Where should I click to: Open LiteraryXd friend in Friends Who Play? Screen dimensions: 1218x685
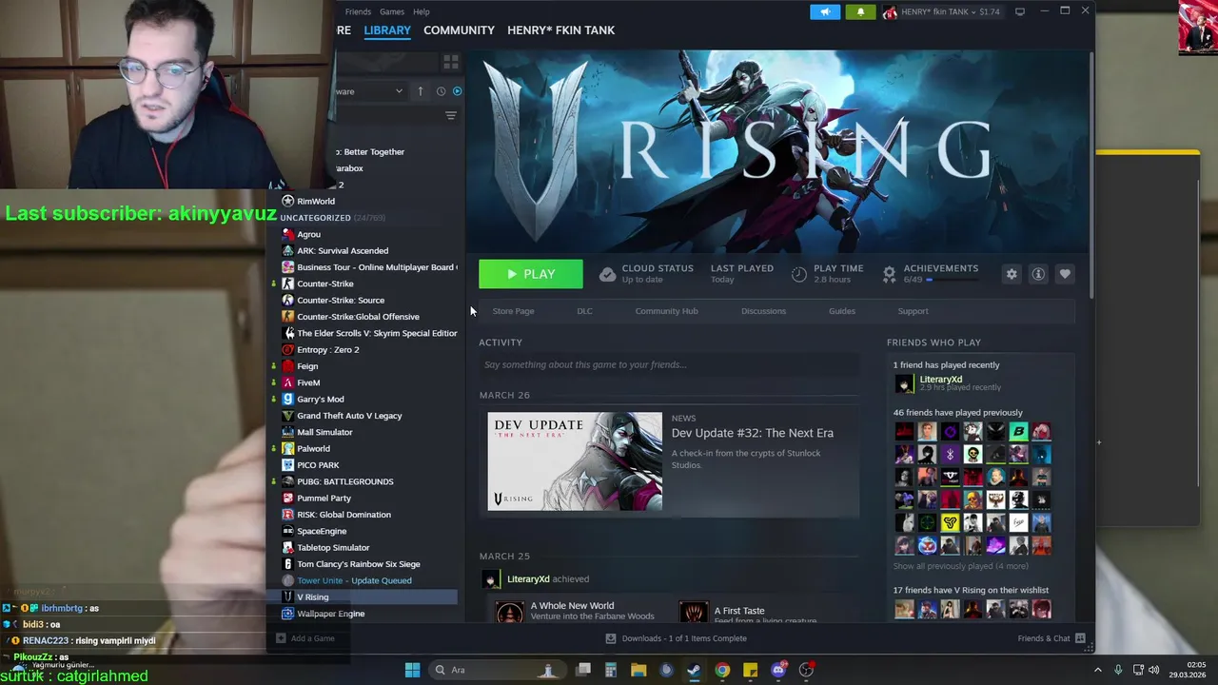click(940, 380)
